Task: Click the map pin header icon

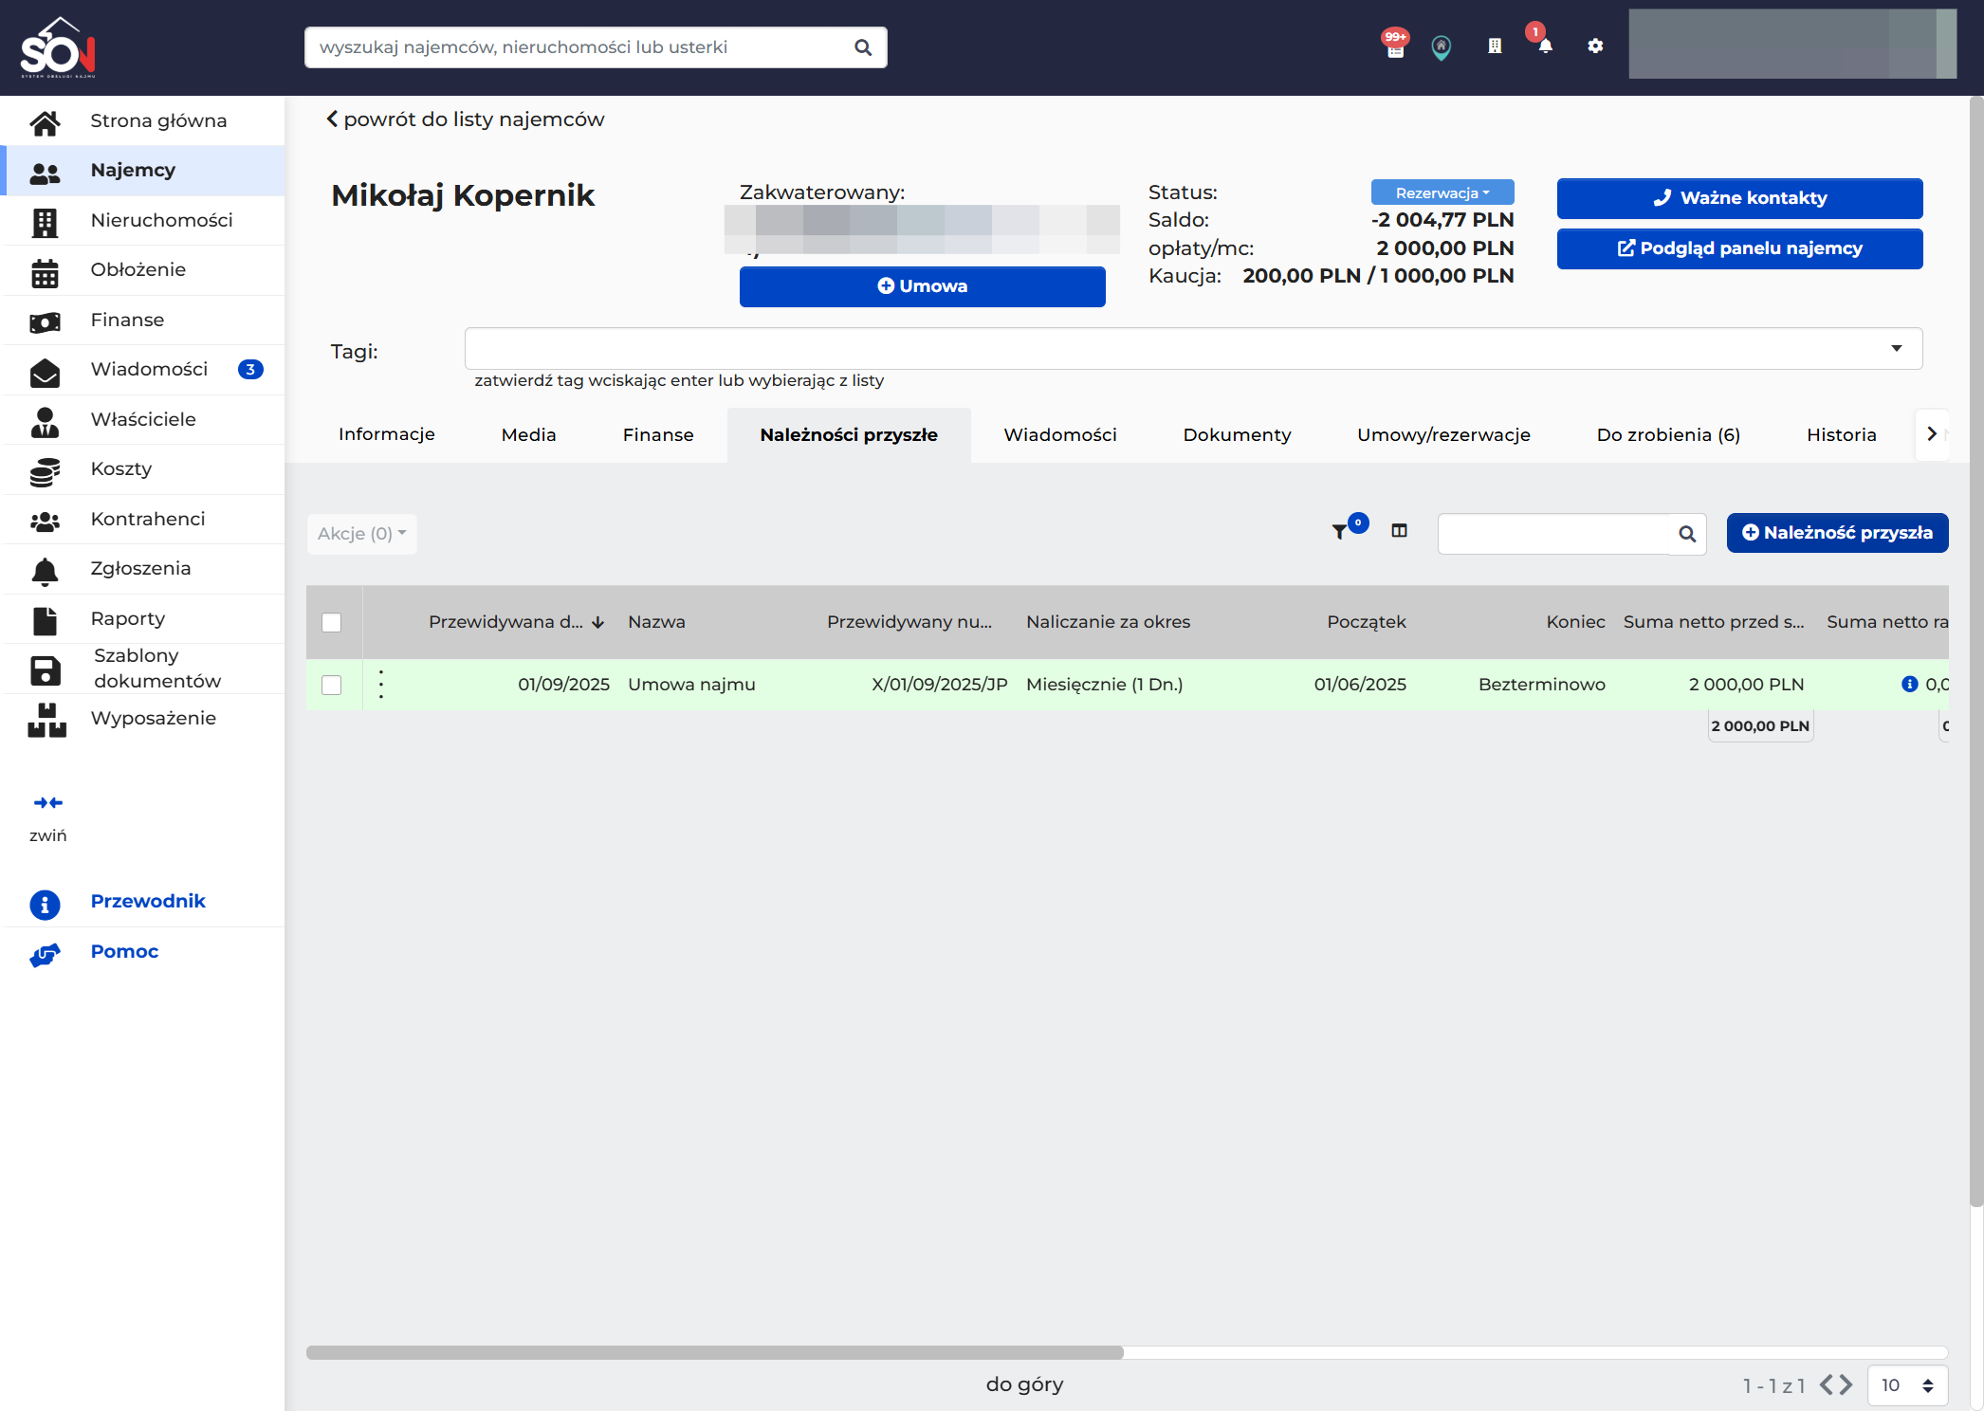Action: tap(1441, 46)
